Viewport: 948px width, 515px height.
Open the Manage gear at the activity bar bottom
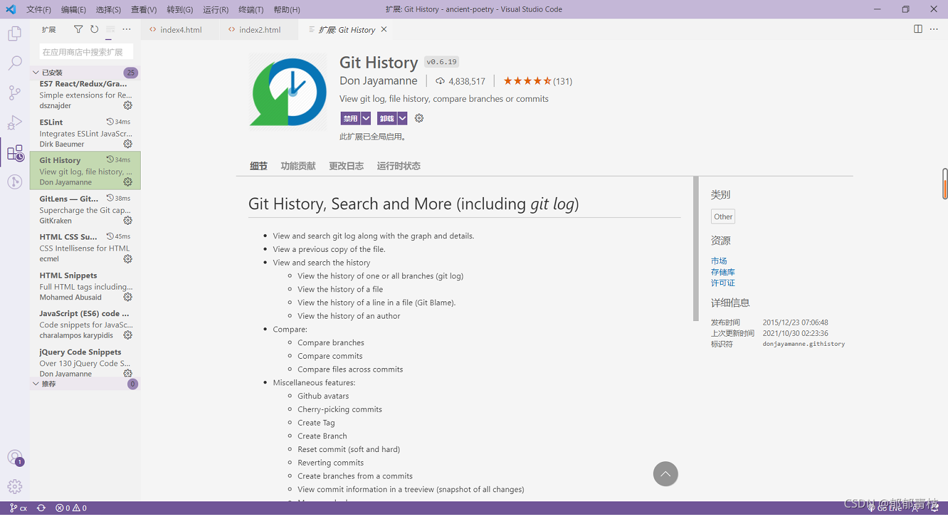15,487
